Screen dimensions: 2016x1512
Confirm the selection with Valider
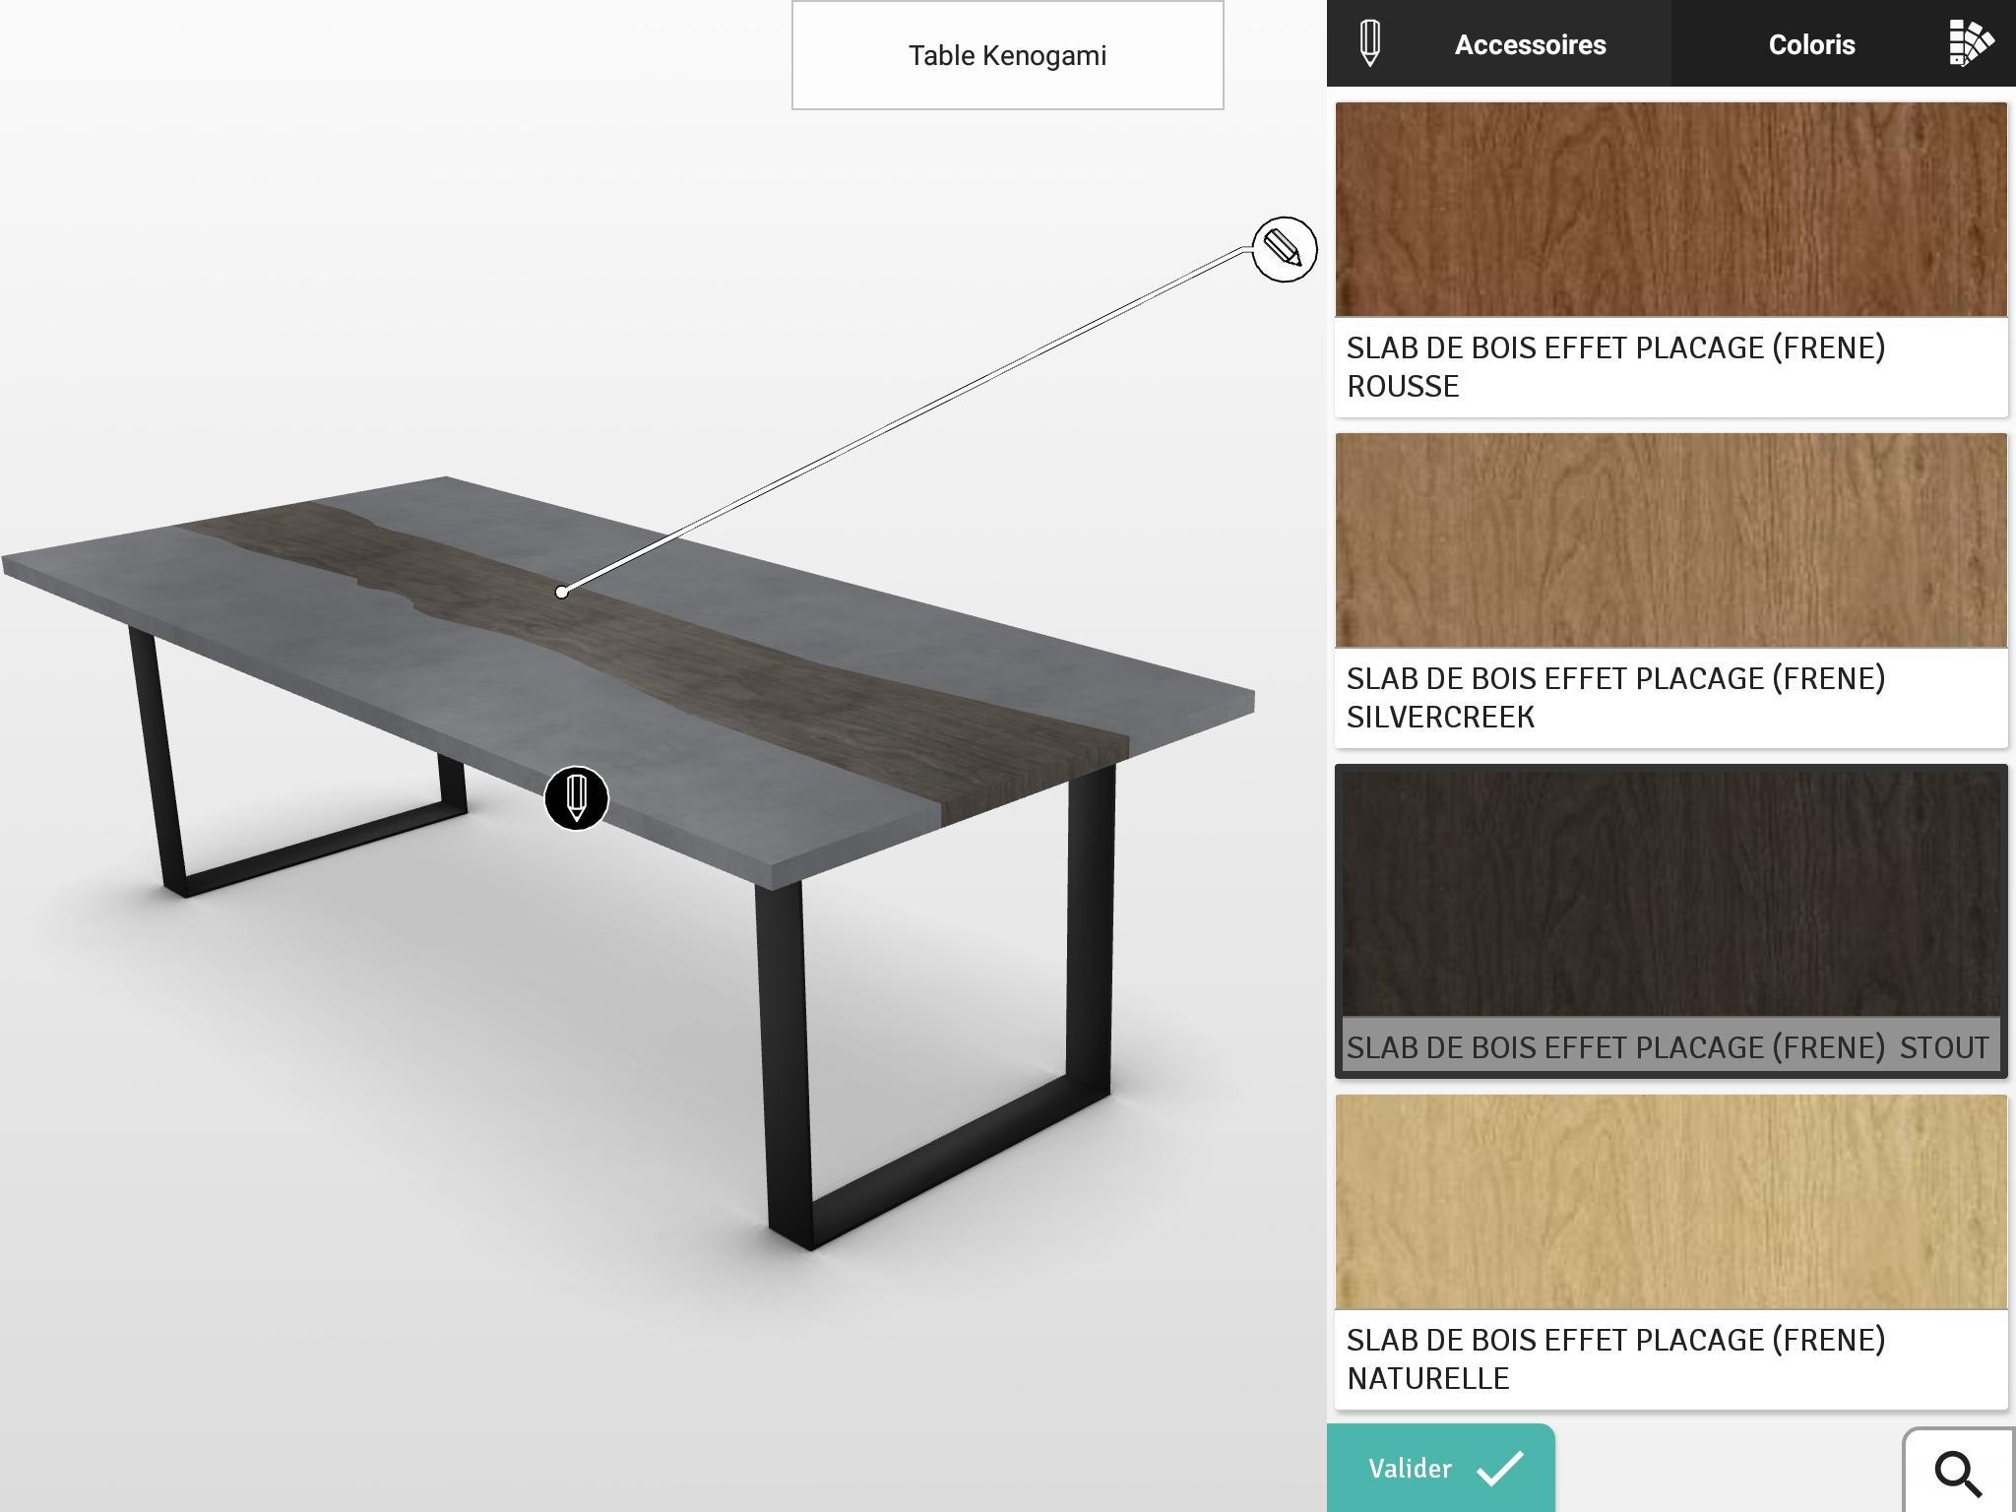point(1441,1468)
